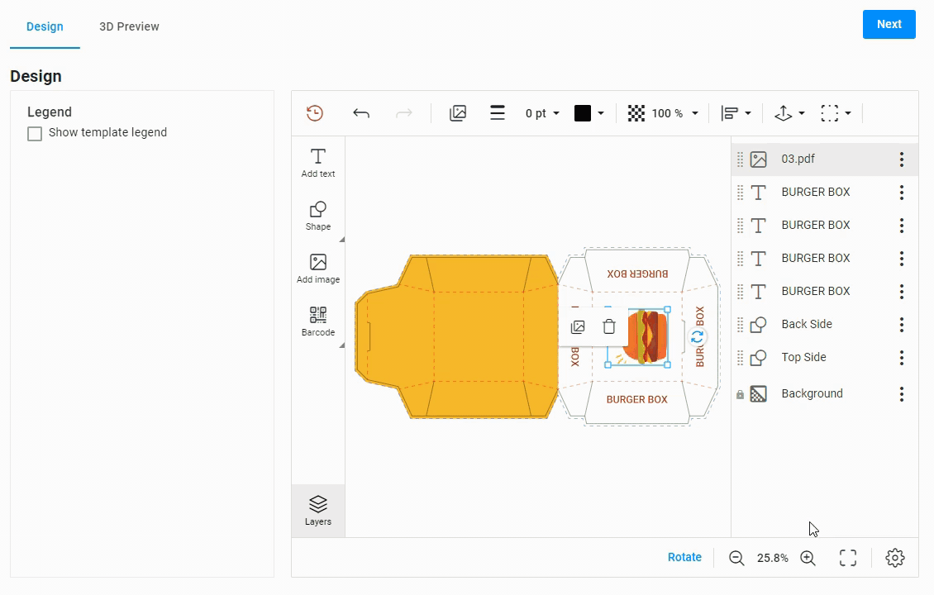Open options menu for Back Side layer
This screenshot has width=934, height=595.
(902, 325)
